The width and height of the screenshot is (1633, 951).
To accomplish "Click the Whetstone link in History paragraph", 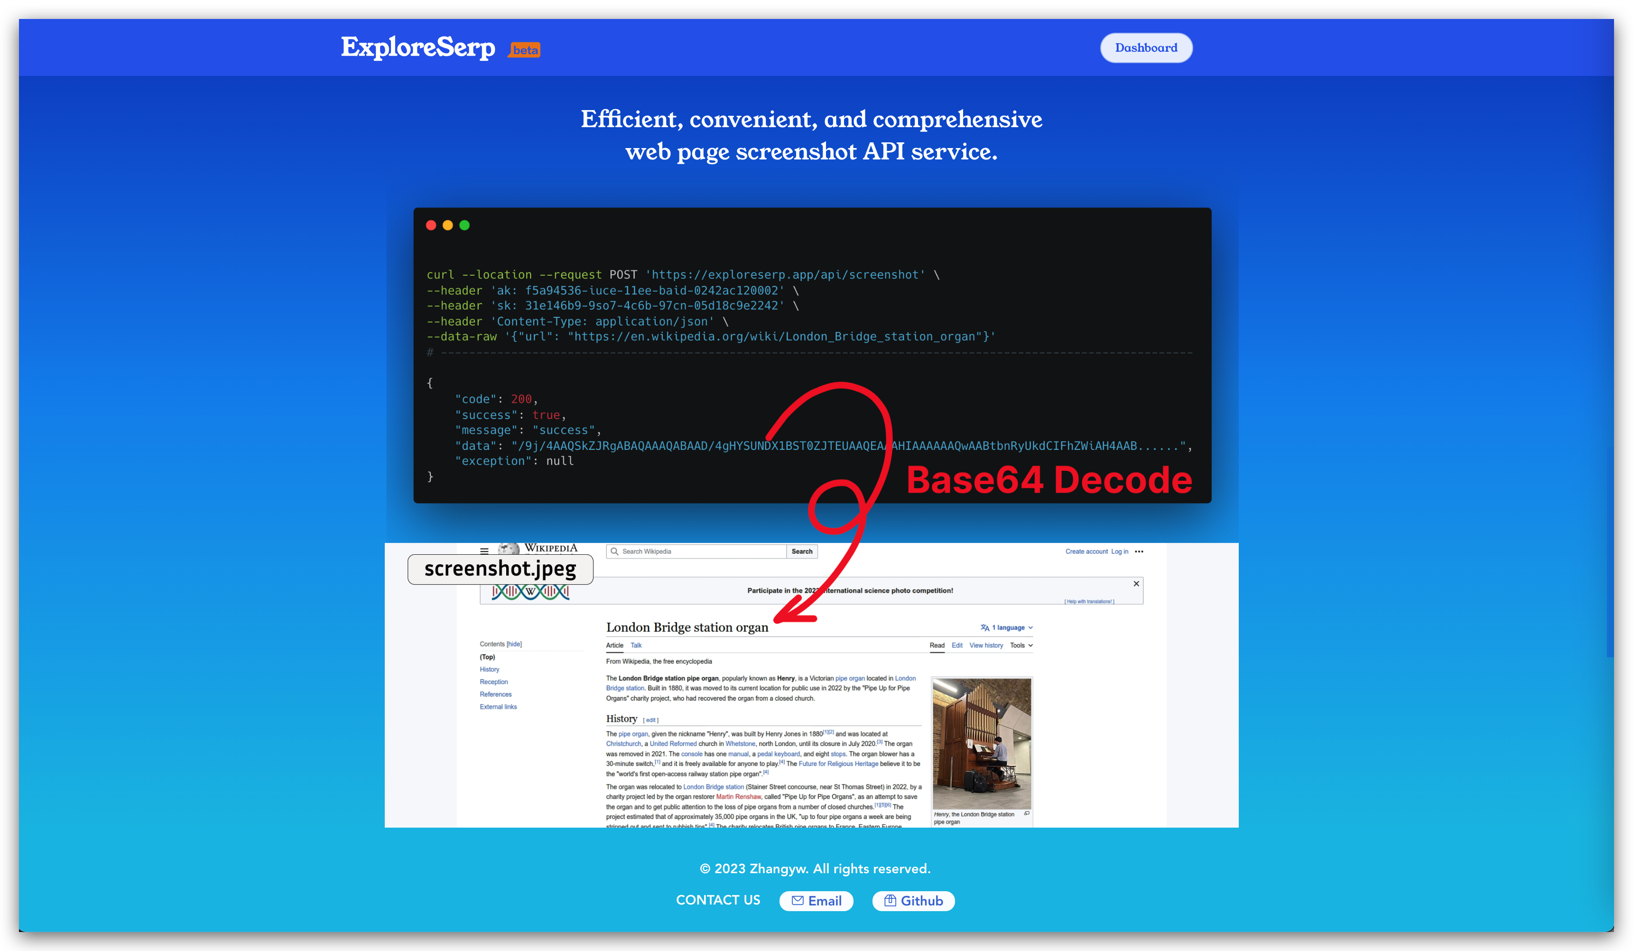I will point(740,744).
